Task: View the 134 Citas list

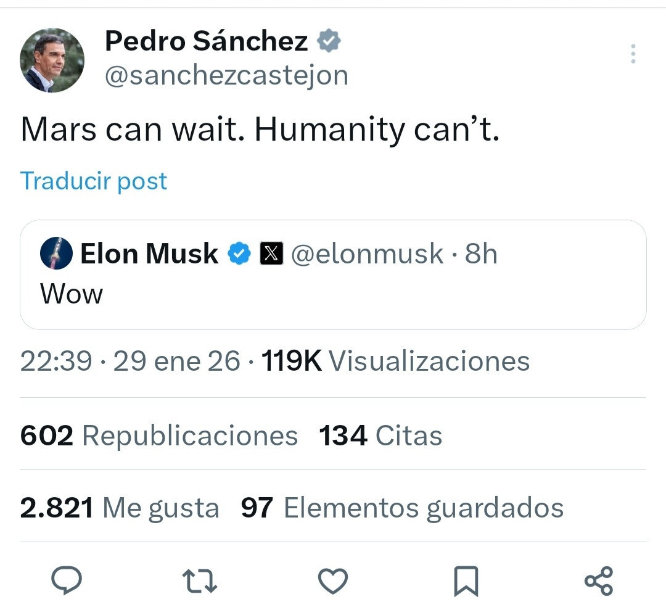Action: 380,436
